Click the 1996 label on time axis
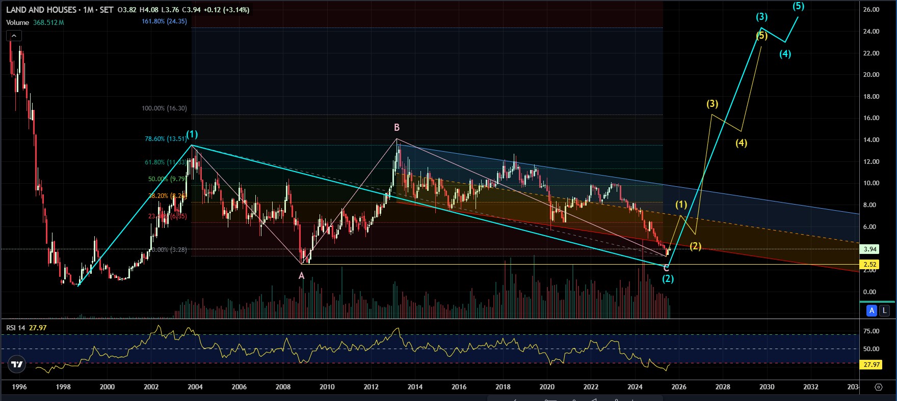The height and width of the screenshot is (401, 897). [19, 387]
